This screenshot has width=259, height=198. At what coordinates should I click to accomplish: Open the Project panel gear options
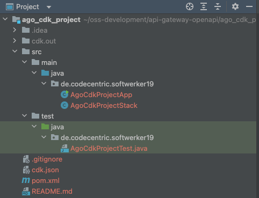point(235,6)
